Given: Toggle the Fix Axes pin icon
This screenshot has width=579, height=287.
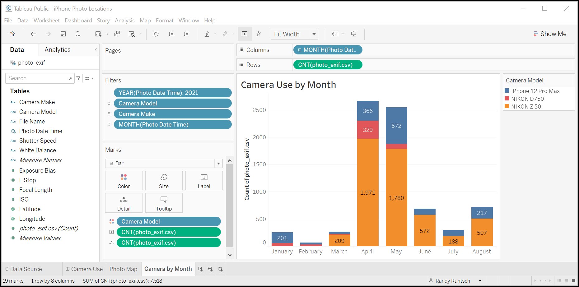Looking at the screenshot, I should coord(259,34).
